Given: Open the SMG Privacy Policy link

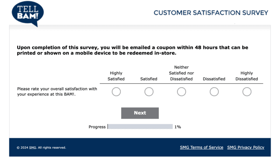Looking at the screenshot, I should pyautogui.click(x=246, y=148).
